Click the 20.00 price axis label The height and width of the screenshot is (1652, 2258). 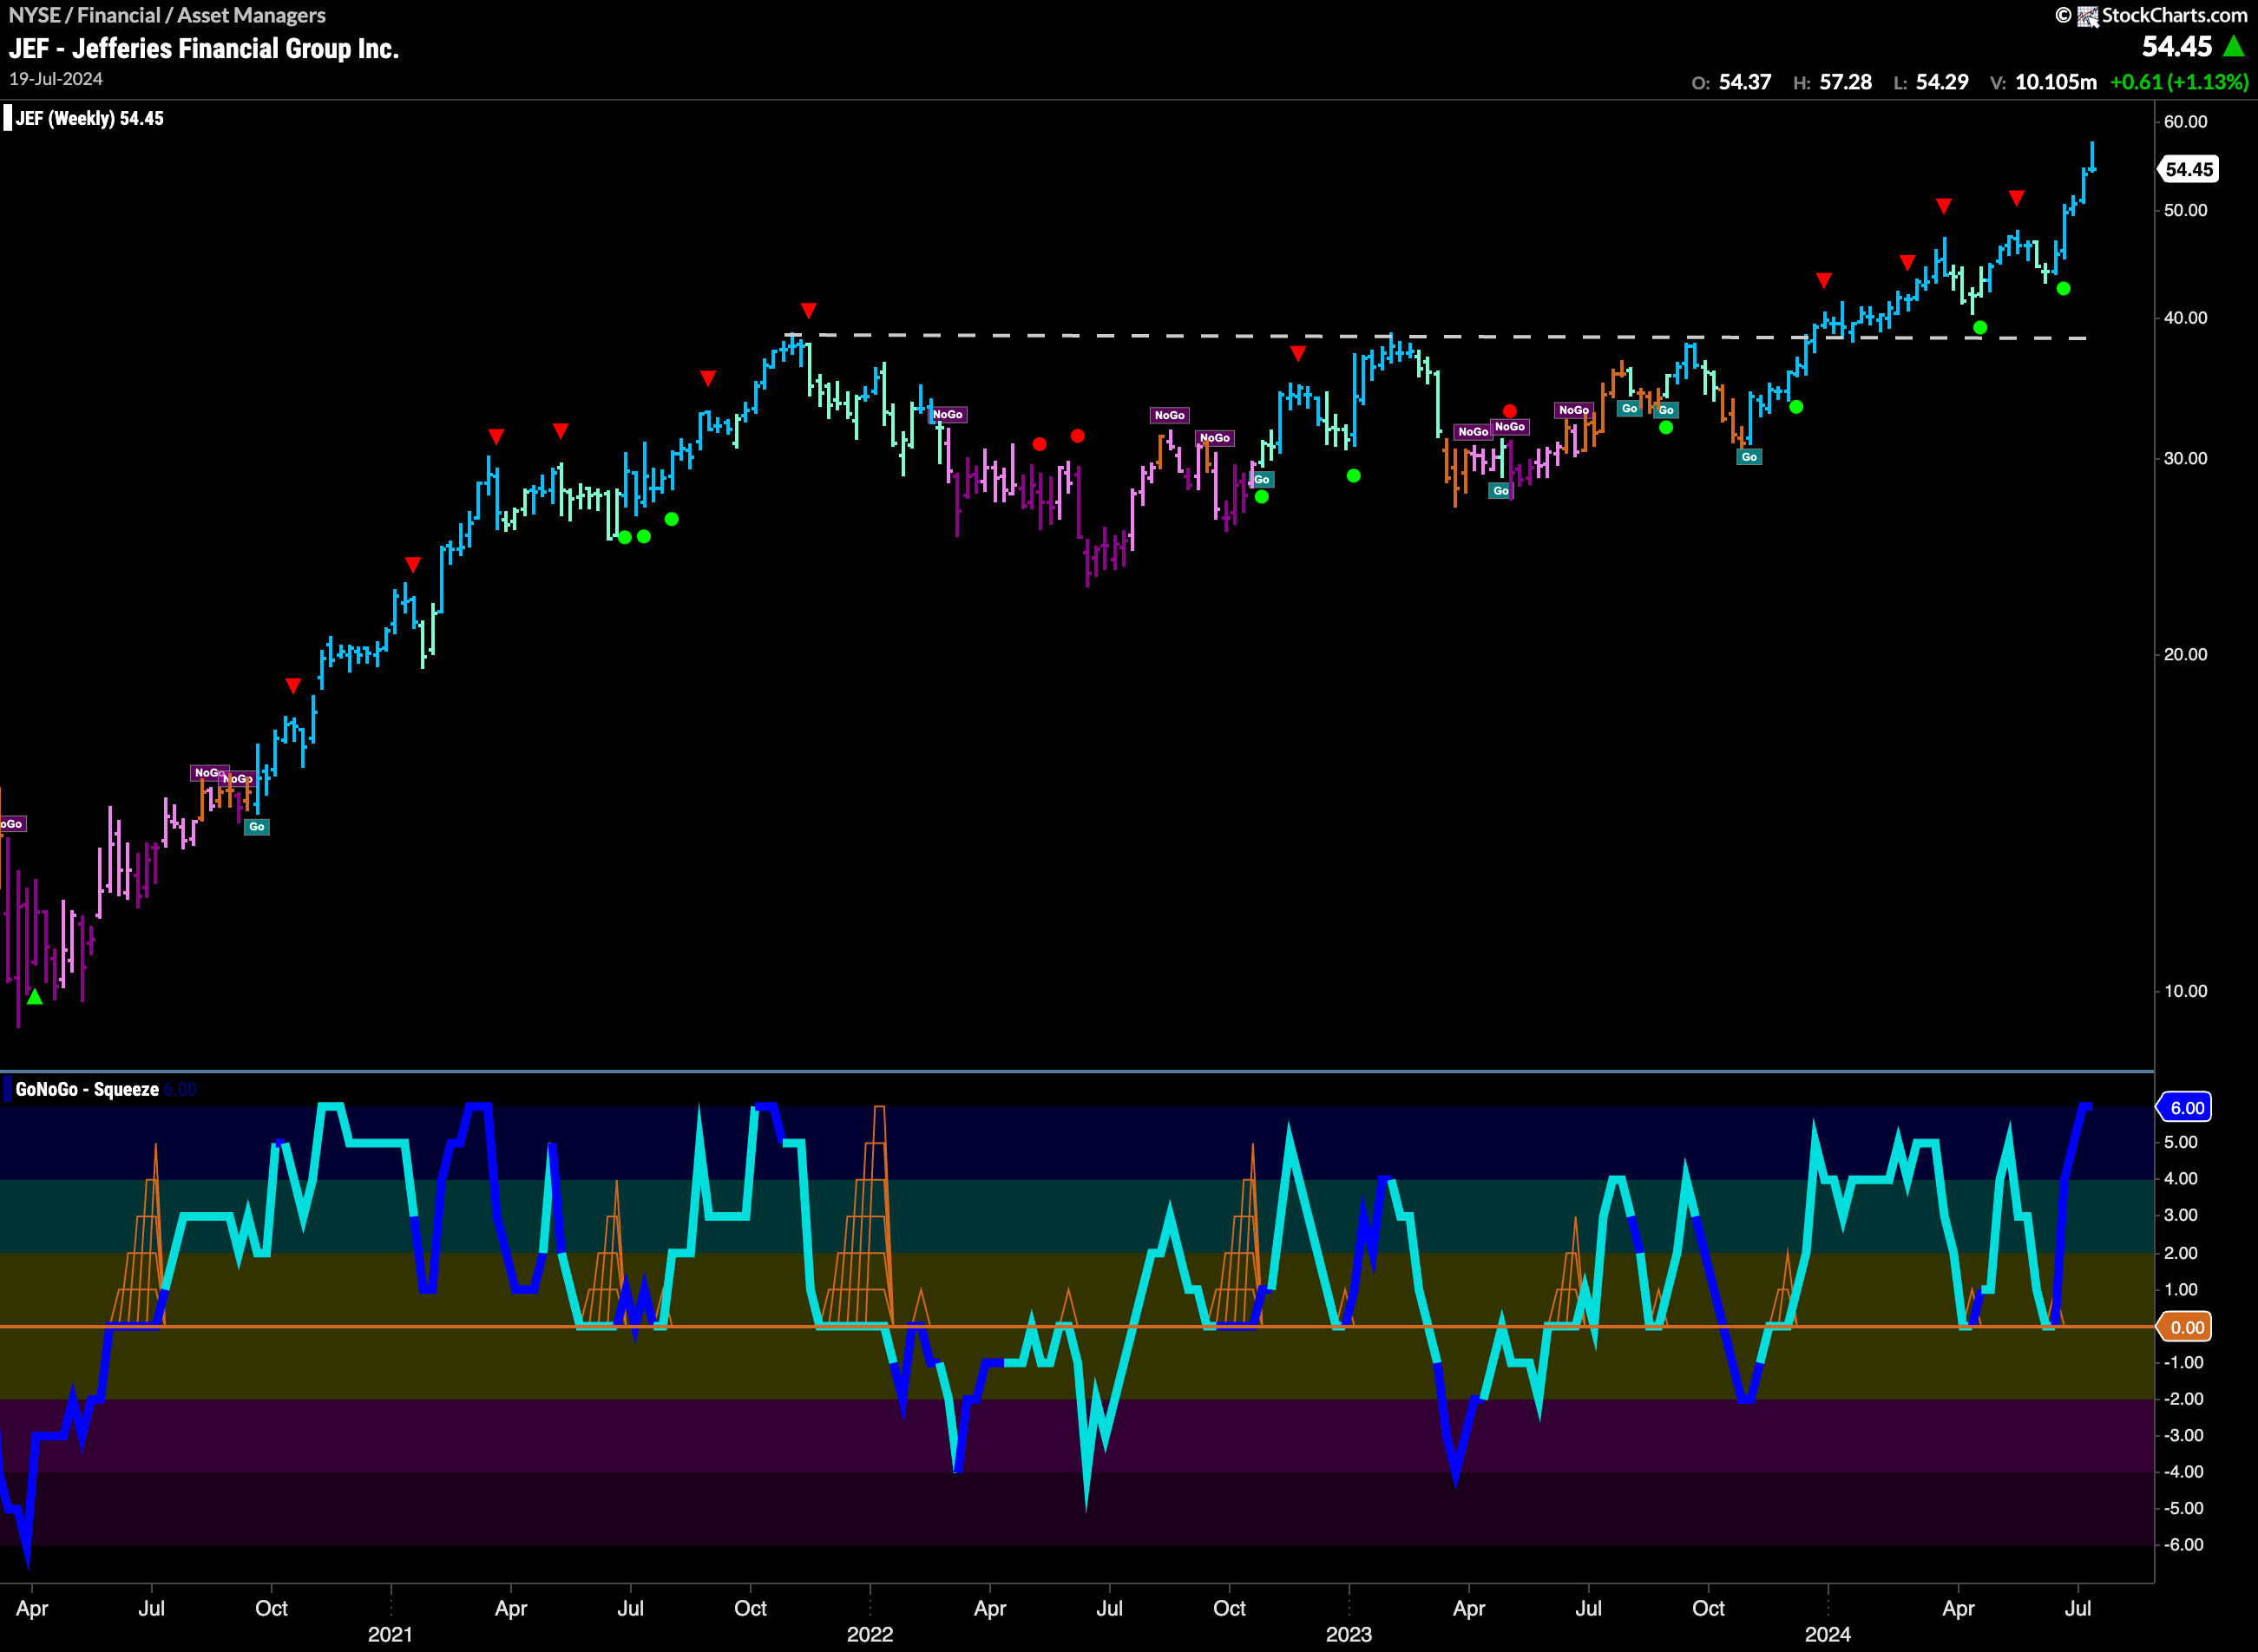[x=2185, y=654]
